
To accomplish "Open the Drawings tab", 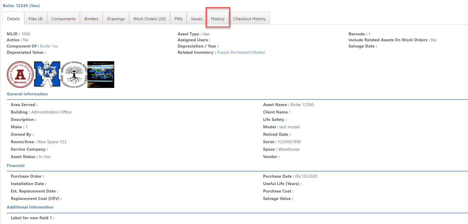I will [x=116, y=18].
